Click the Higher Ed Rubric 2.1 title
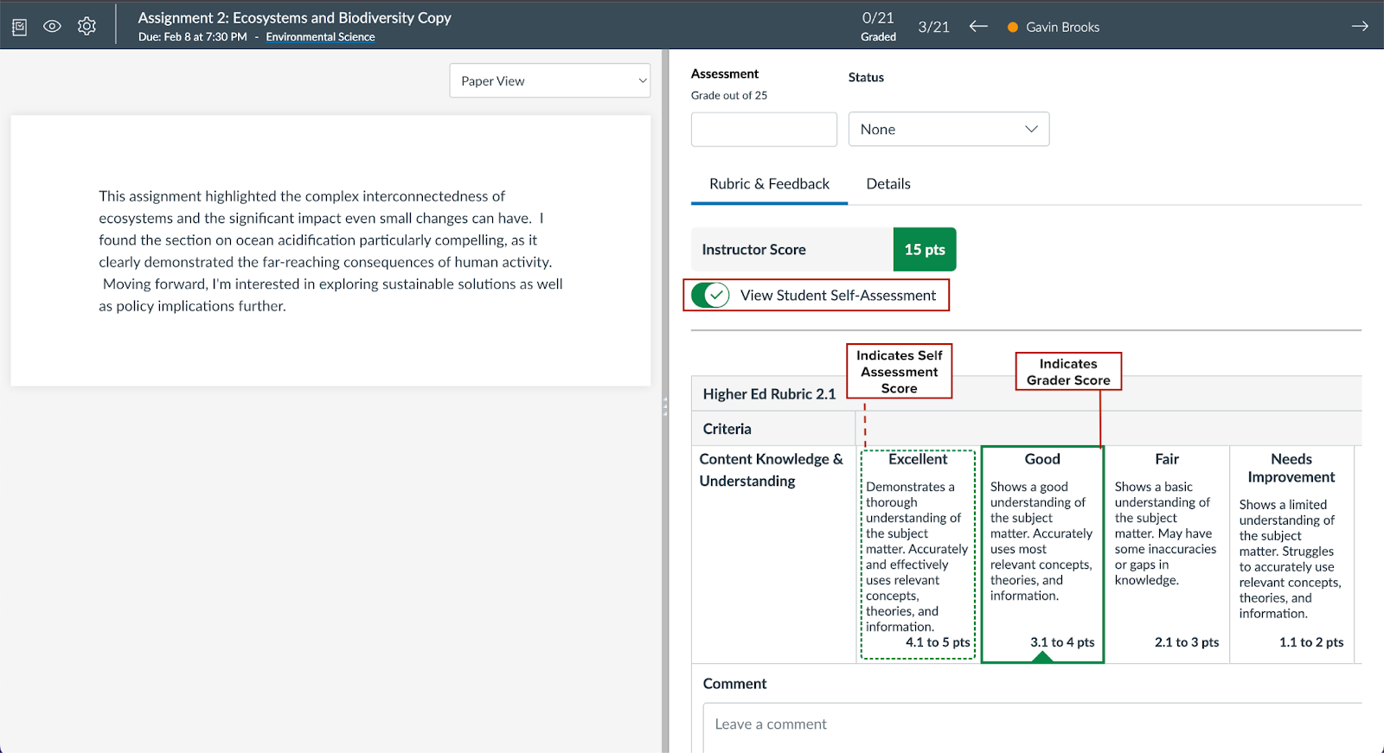This screenshot has height=753, width=1384. point(769,394)
